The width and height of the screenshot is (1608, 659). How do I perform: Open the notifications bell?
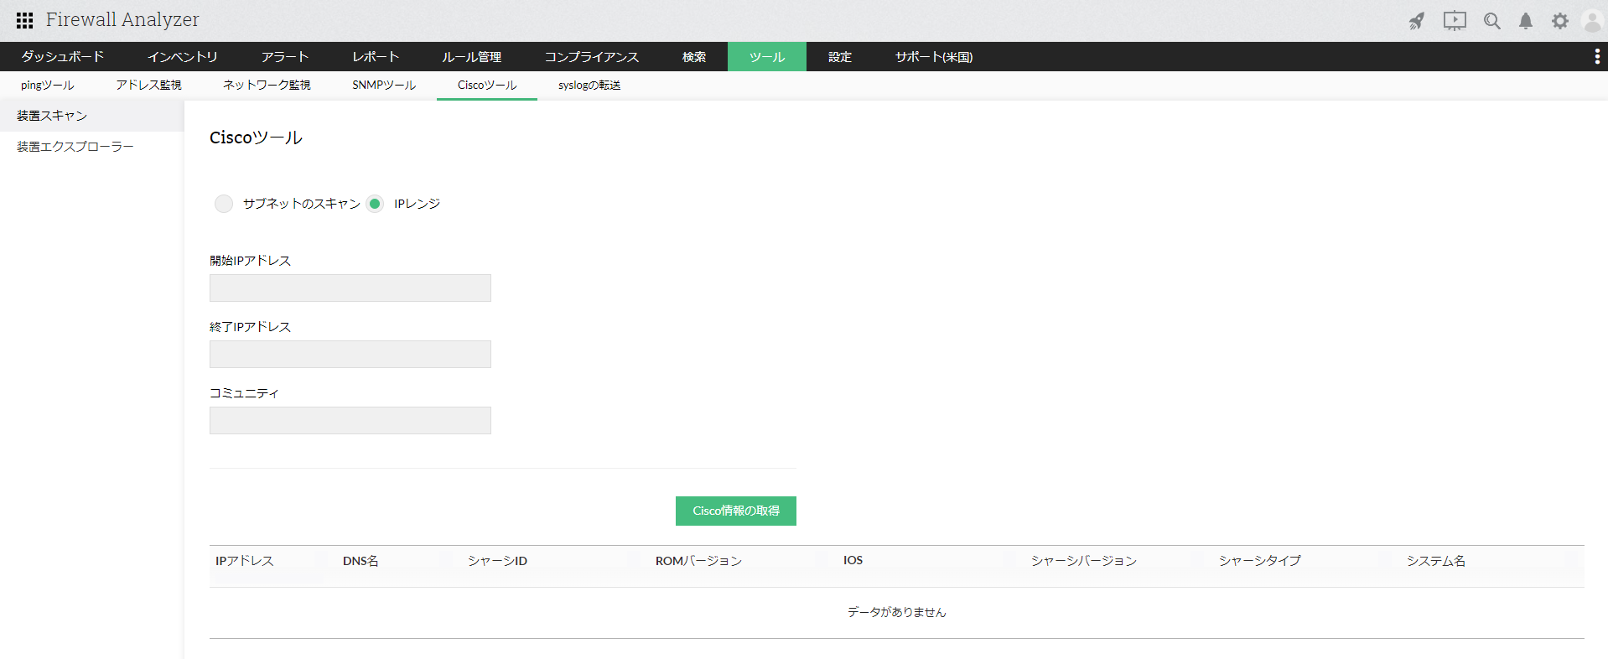pos(1526,21)
